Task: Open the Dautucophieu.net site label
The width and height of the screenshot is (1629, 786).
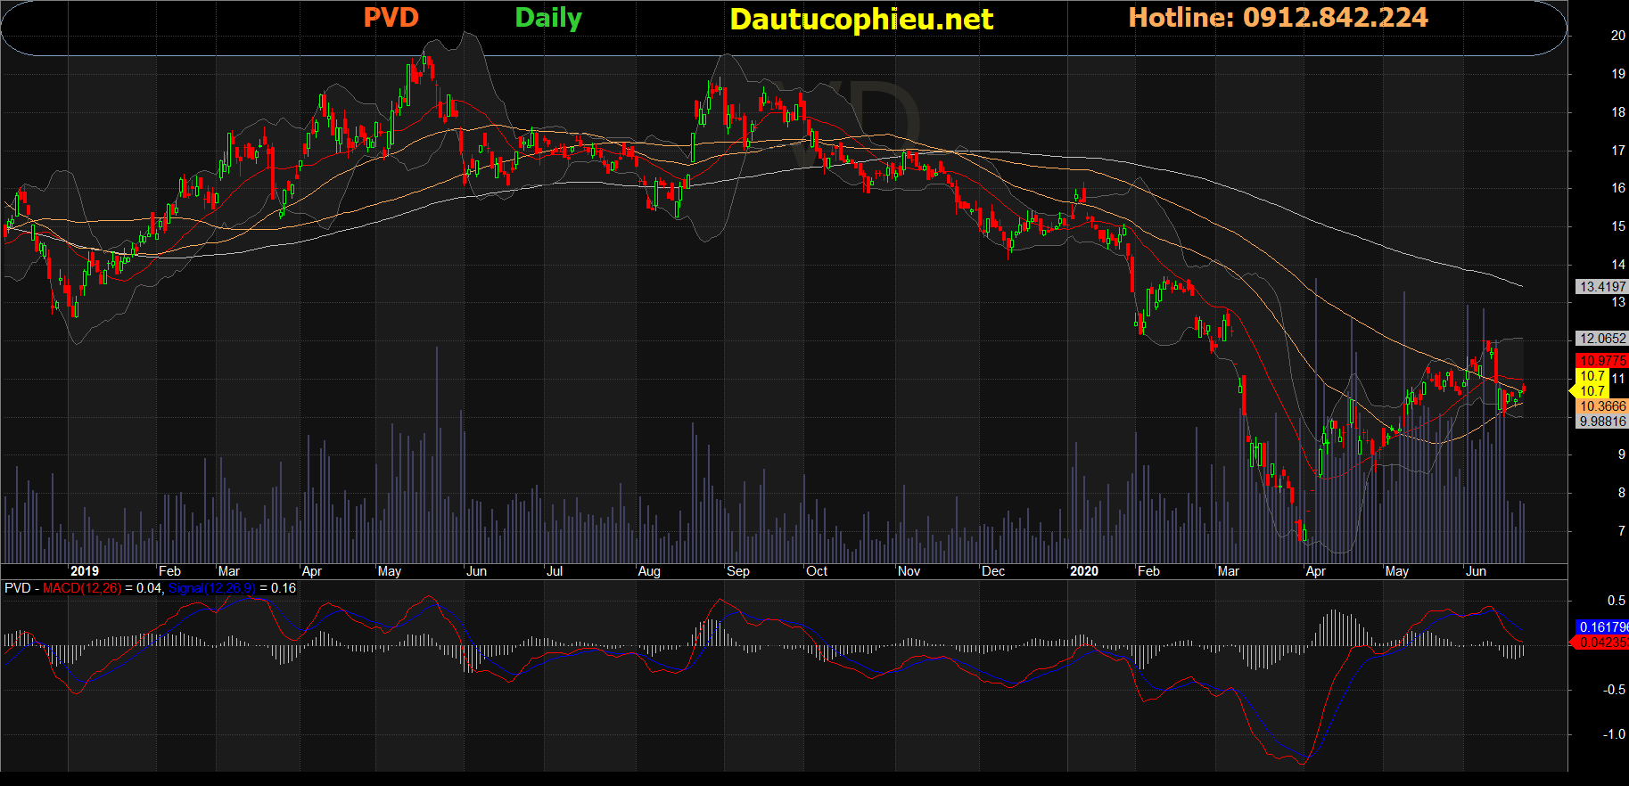Action: (861, 20)
